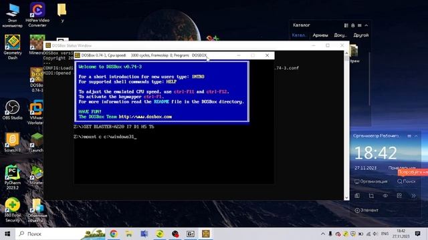
Task: Switch to the DOSBox icon in the taskbar
Action: [x=206, y=234]
